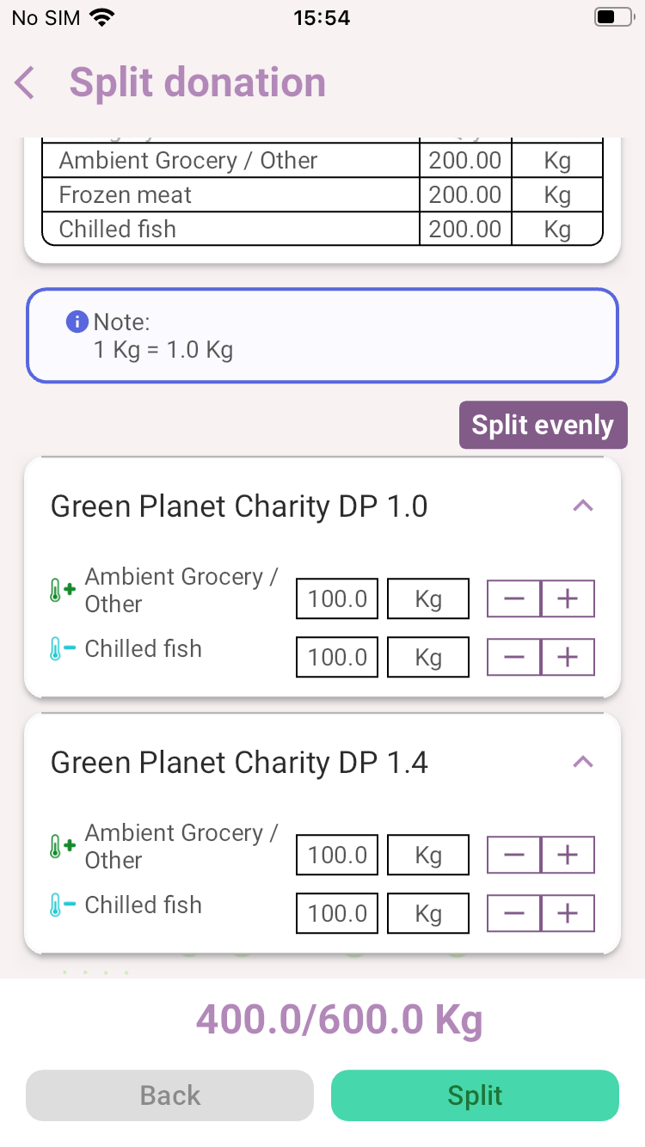Tap the ambient thermometer icon in DP 1.0
Viewport: 645px width, 1147px height.
pos(62,591)
